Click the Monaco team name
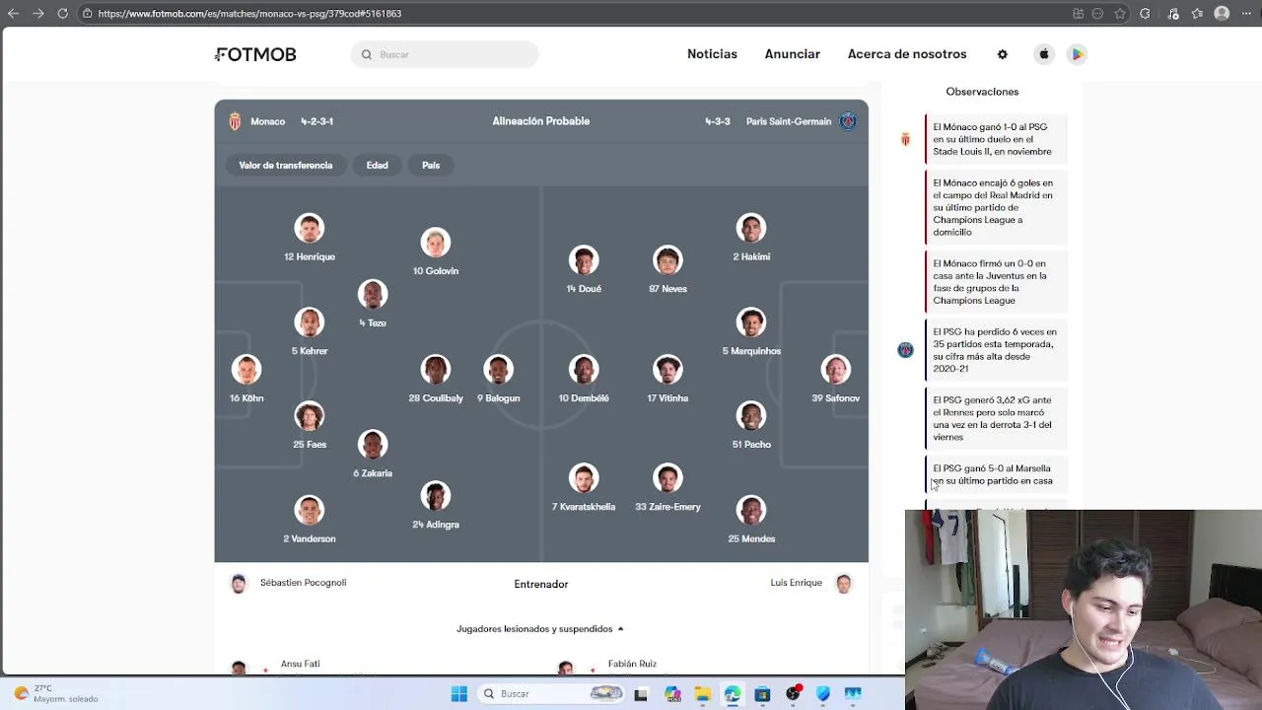The height and width of the screenshot is (710, 1262). point(267,121)
